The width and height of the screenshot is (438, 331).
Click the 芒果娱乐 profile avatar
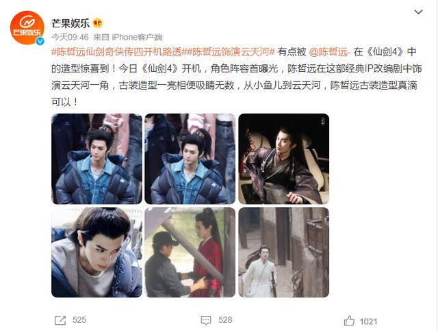click(27, 27)
